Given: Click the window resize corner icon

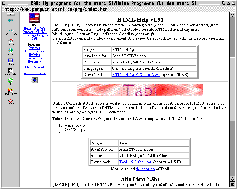Looking at the screenshot, I should point(233,185).
